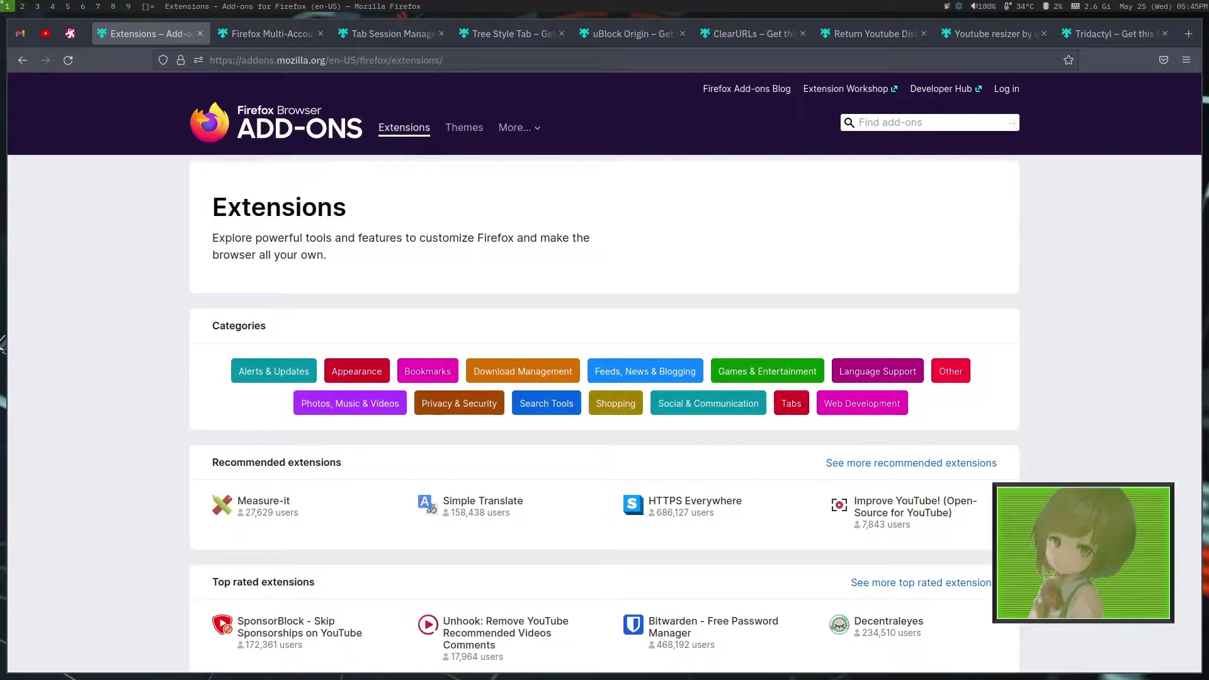Image resolution: width=1209 pixels, height=680 pixels.
Task: Close the Tridactyl tab
Action: 1165,34
